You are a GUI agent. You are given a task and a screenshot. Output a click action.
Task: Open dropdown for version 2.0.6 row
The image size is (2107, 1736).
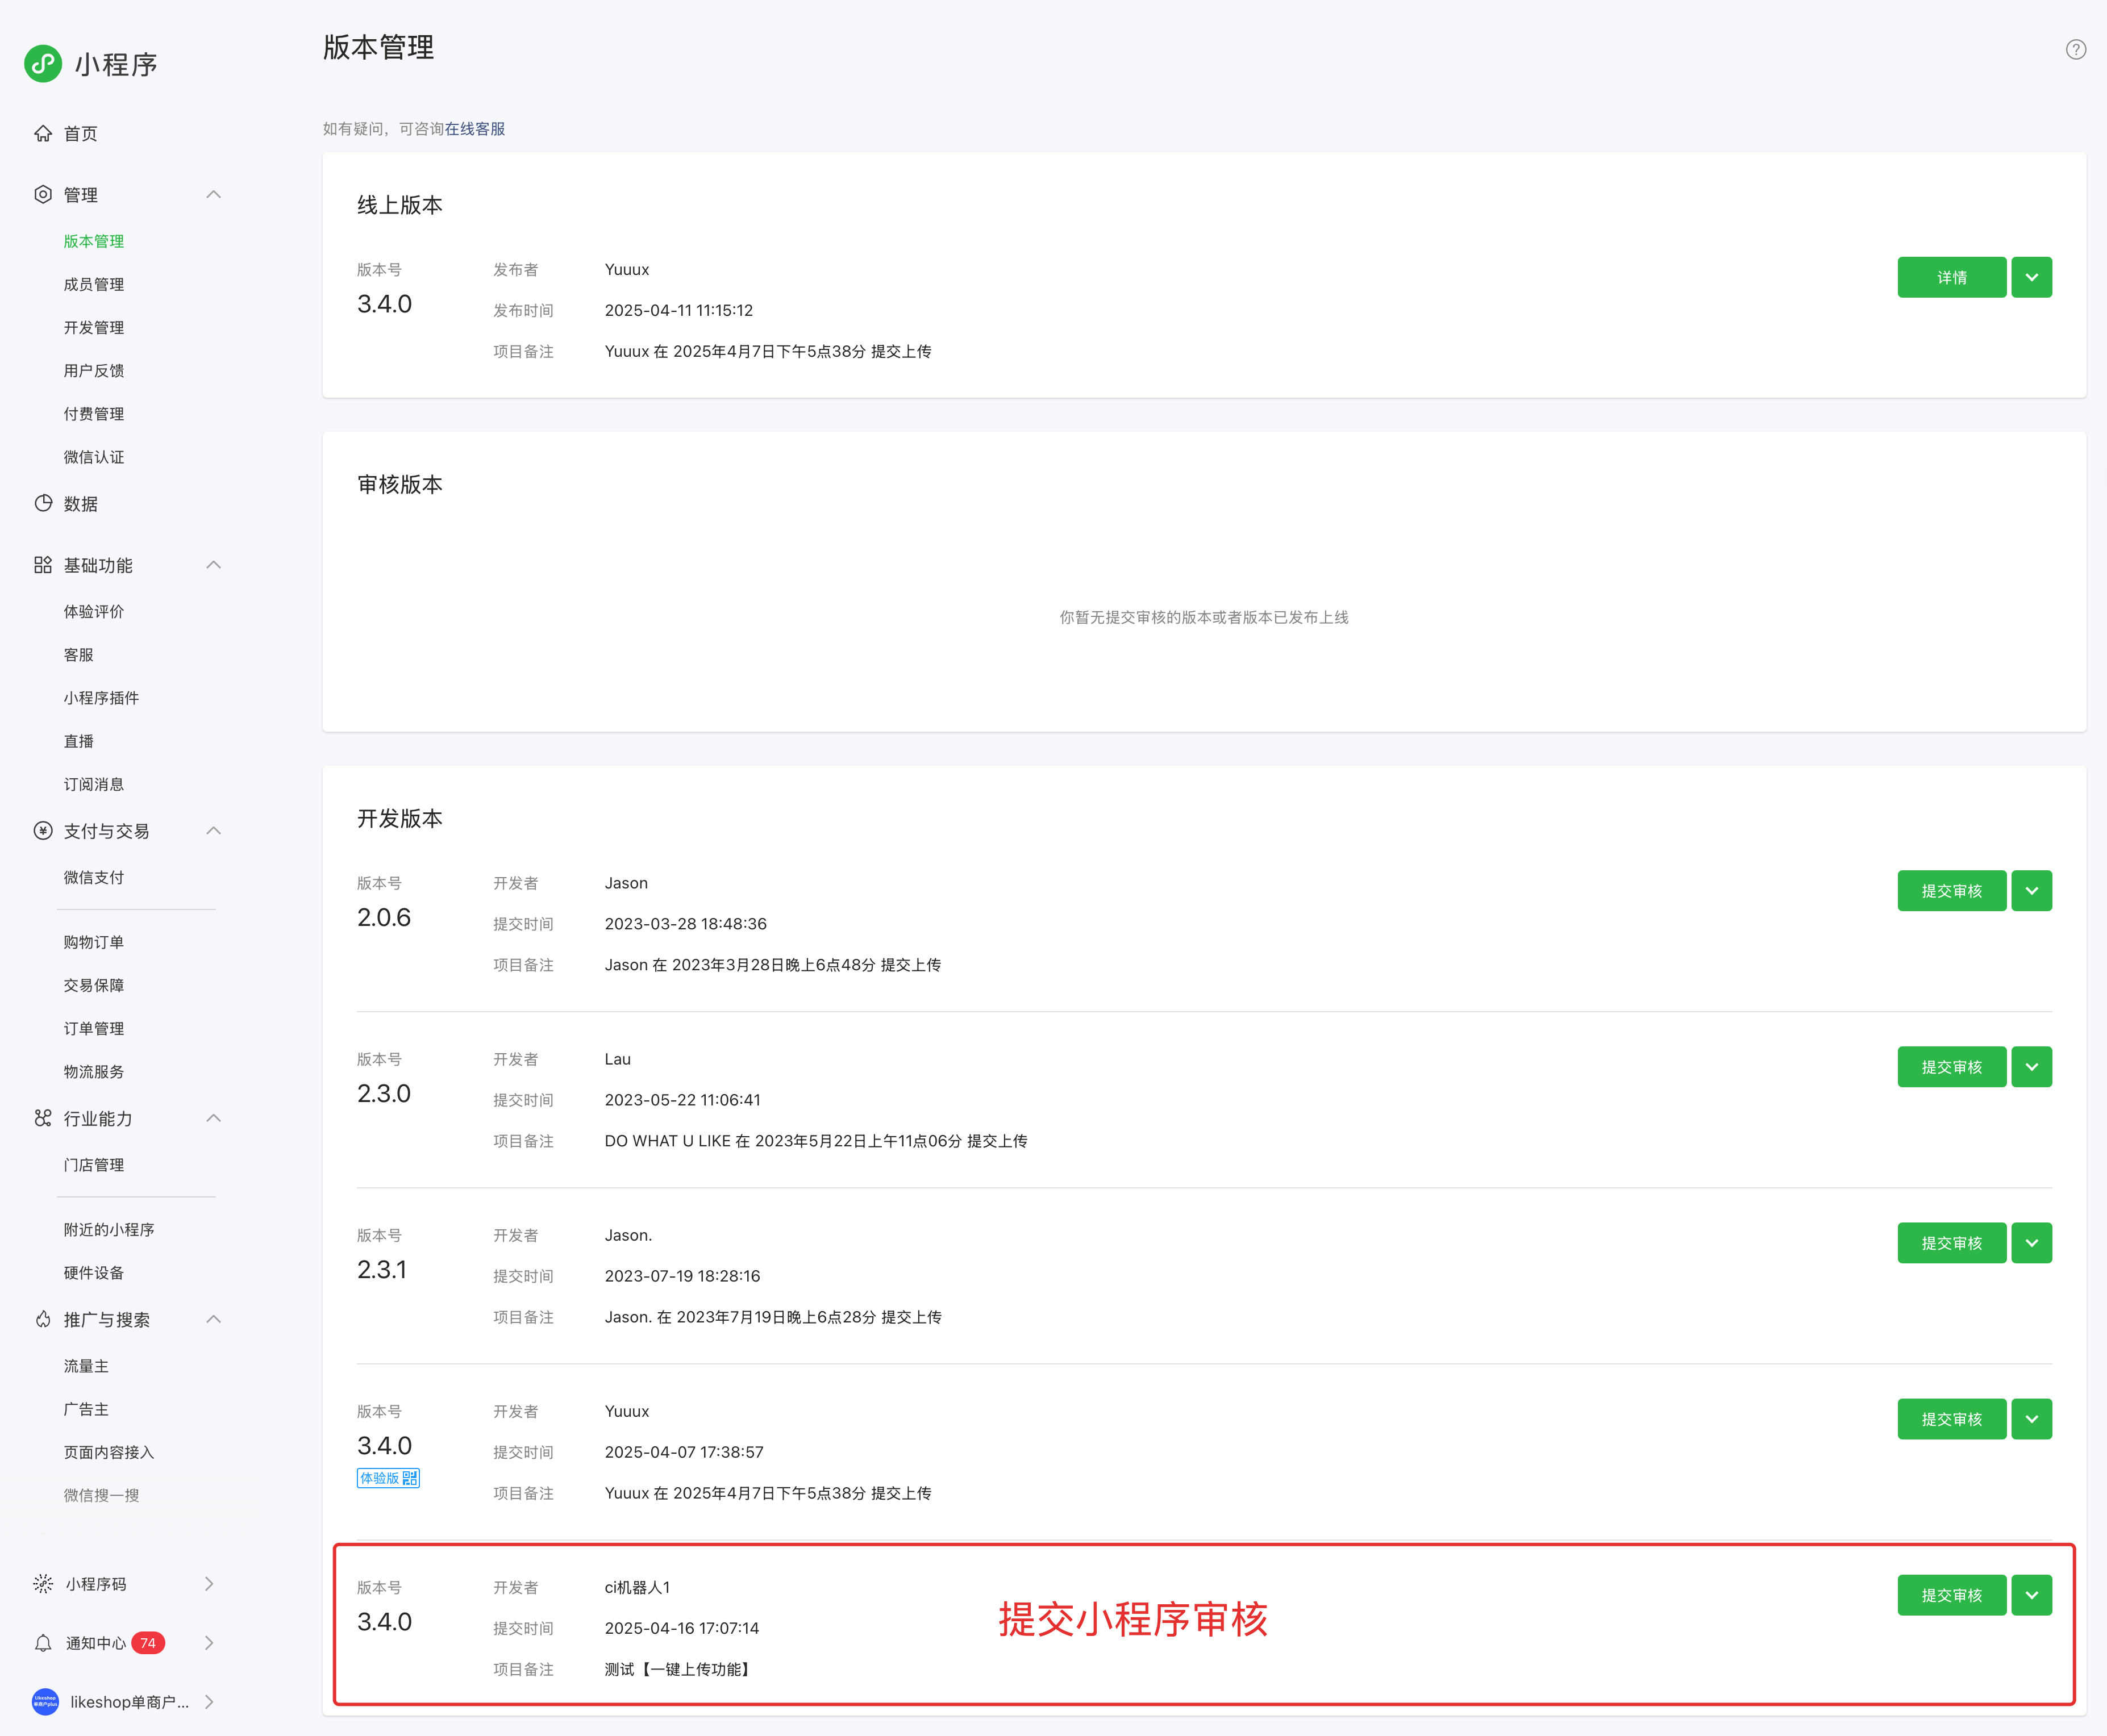coord(2031,890)
